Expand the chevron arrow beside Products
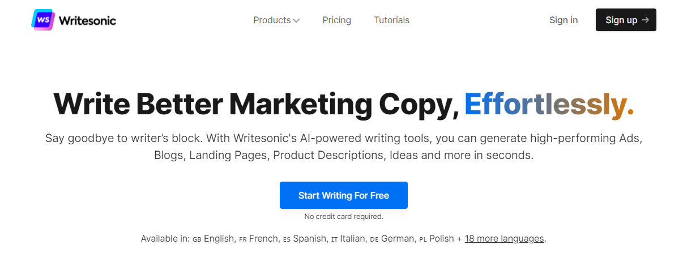The image size is (700, 275). [296, 21]
